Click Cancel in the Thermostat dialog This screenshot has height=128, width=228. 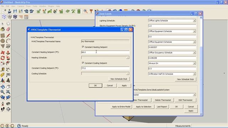click(x=110, y=85)
